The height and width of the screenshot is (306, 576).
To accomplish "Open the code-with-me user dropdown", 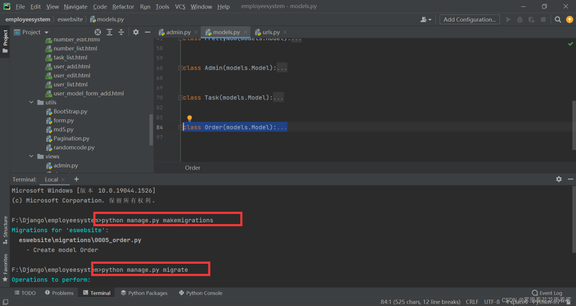I will pos(426,19).
